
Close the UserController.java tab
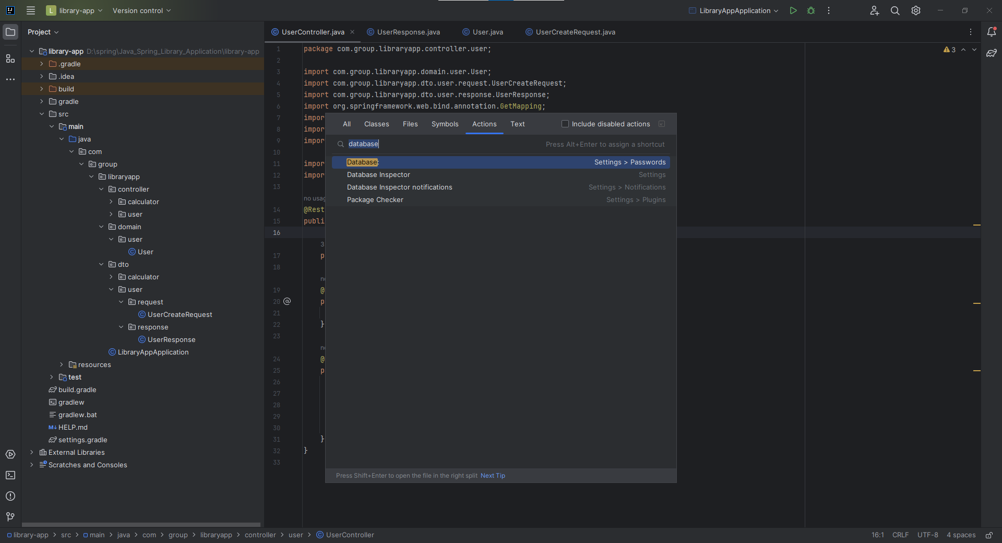[x=352, y=32]
